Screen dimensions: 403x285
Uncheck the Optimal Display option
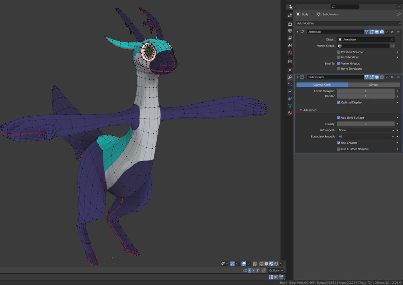339,103
